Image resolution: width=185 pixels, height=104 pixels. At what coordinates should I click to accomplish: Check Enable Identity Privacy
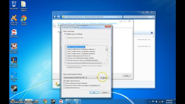point(64,88)
